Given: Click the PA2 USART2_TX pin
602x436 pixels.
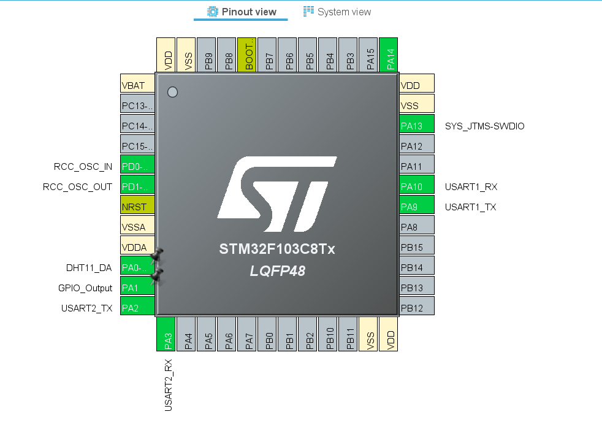Looking at the screenshot, I should pyautogui.click(x=137, y=306).
